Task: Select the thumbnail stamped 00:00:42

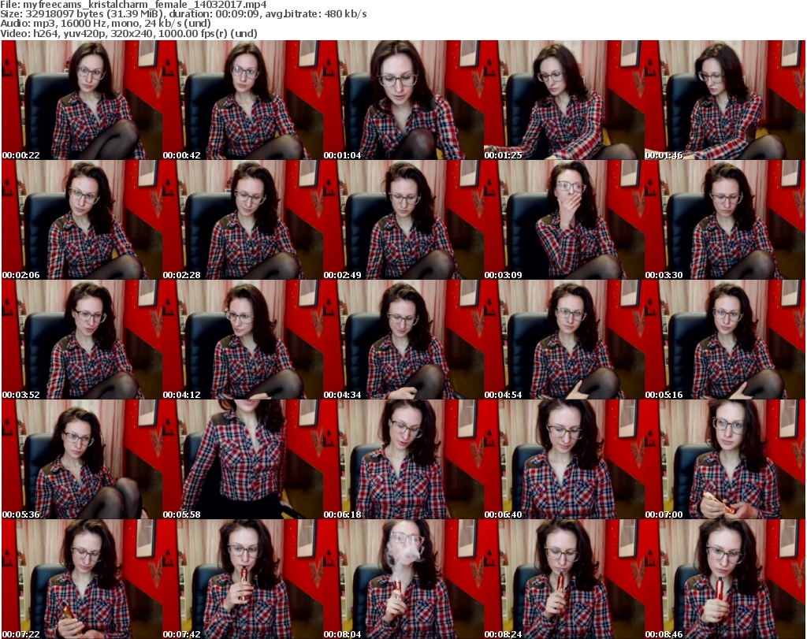Action: 243,100
